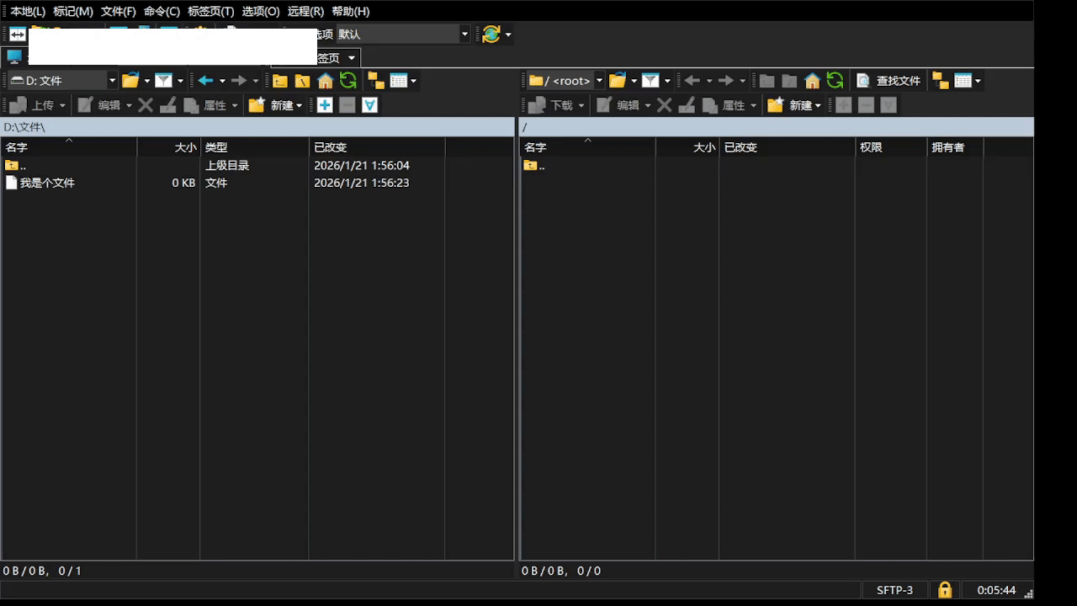Click the remote panel refresh icon
The image size is (1077, 606).
[x=835, y=81]
